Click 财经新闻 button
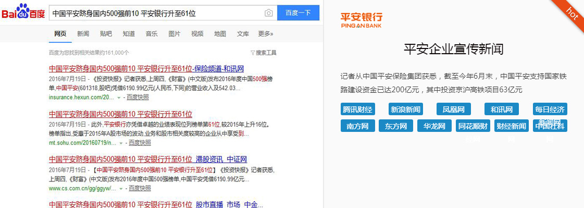Screen dimensions: 584x208 pyautogui.click(x=512, y=126)
